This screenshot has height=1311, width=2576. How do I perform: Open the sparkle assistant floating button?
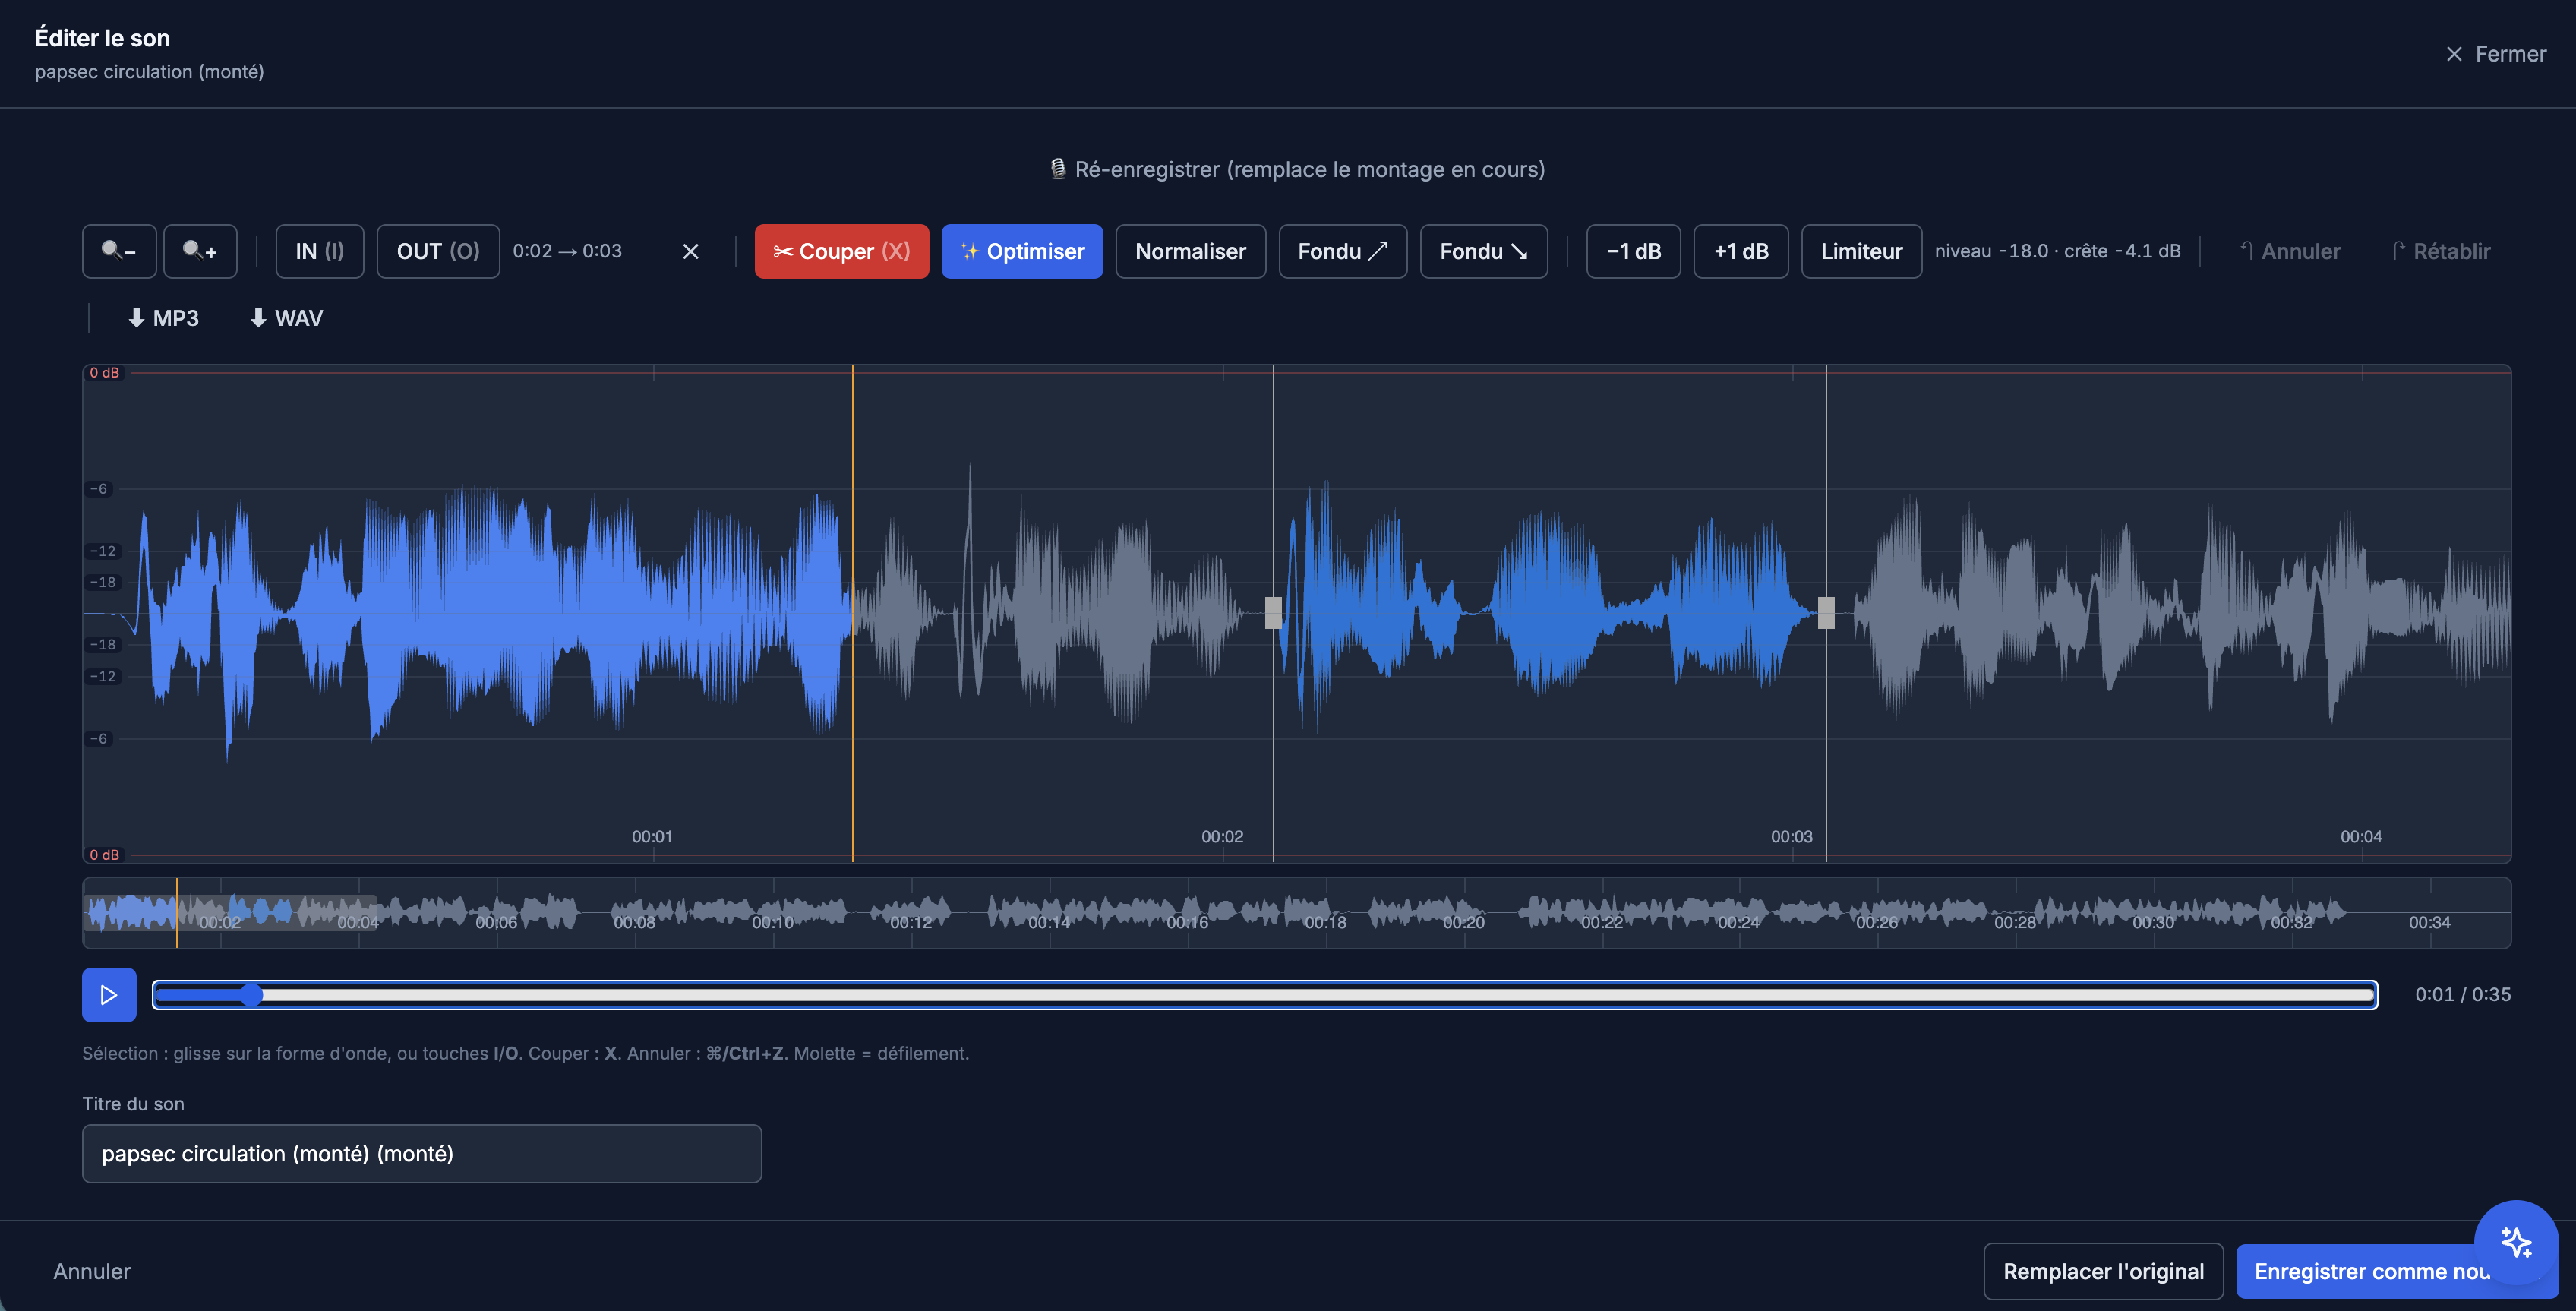click(x=2516, y=1242)
